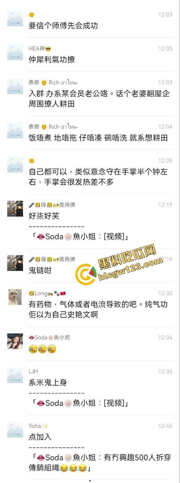Click the watermelon logo in the watermark

click(86, 274)
